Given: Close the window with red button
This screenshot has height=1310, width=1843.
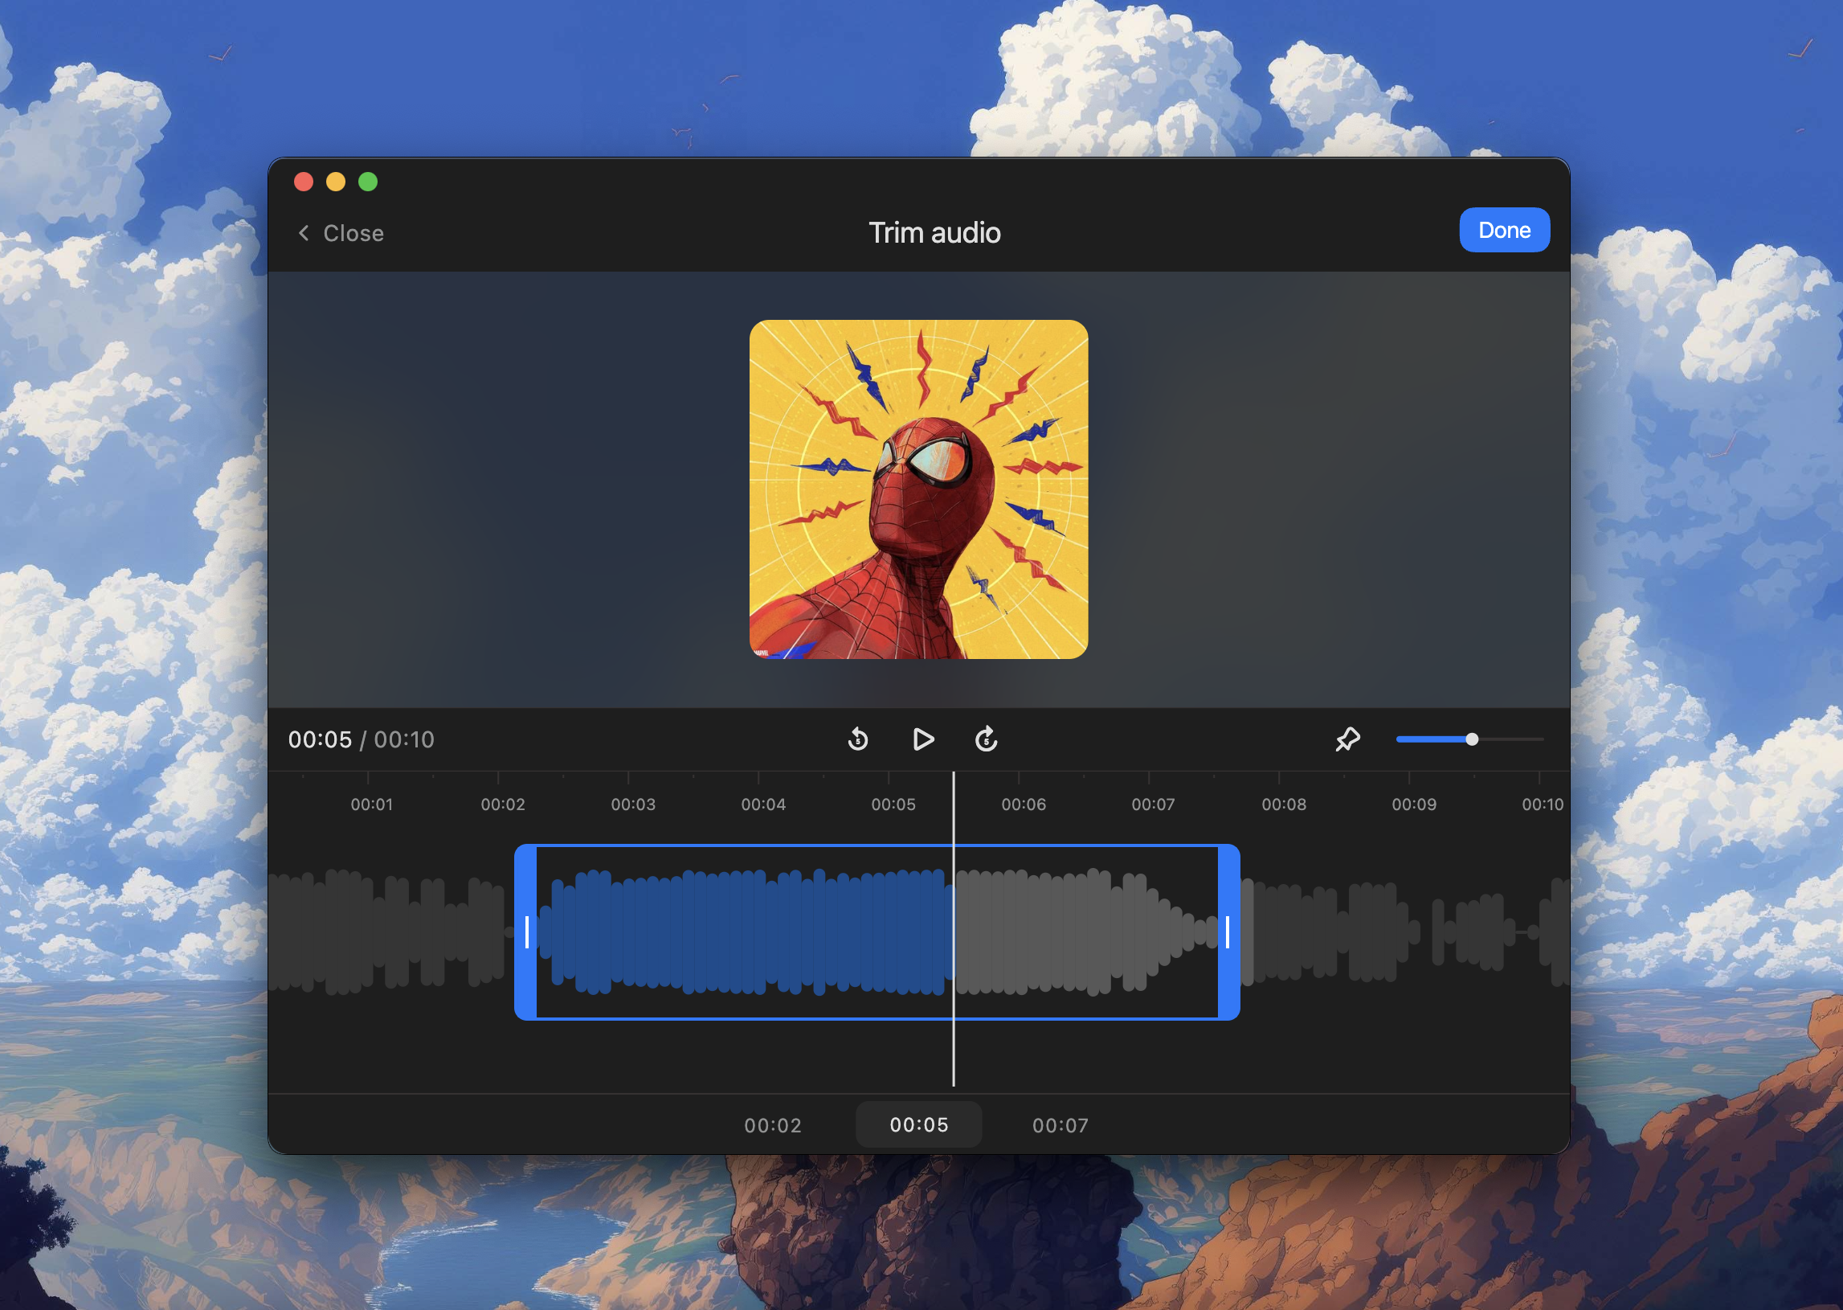Looking at the screenshot, I should (x=304, y=182).
